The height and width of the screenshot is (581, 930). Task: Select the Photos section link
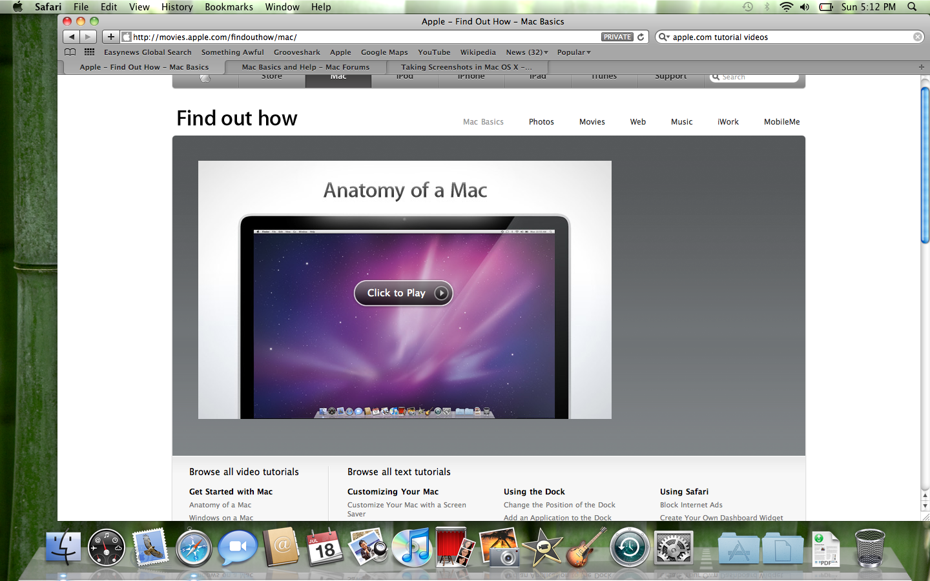coord(541,122)
